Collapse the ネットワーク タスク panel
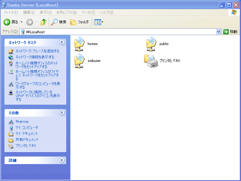This screenshot has height=181, width=241. pyautogui.click(x=62, y=42)
